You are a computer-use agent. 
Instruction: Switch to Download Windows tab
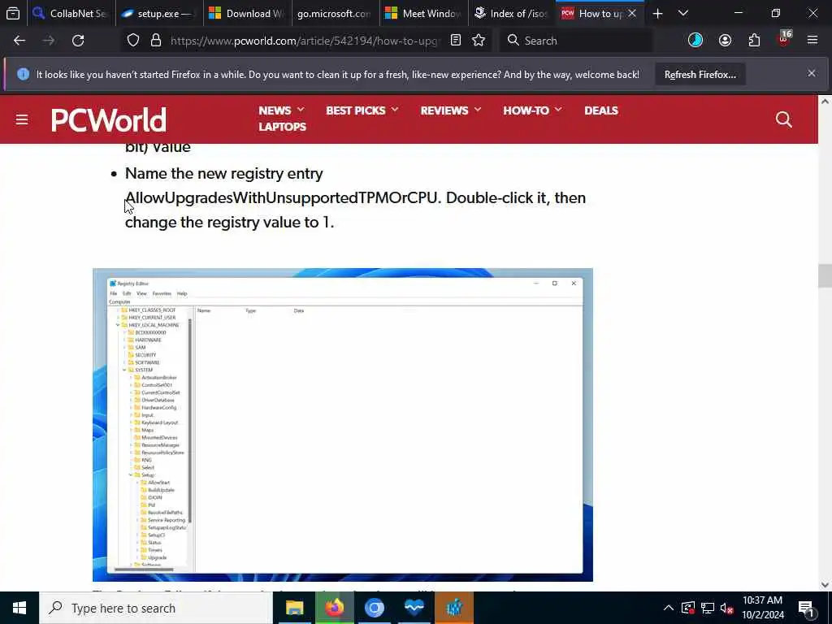pos(247,14)
